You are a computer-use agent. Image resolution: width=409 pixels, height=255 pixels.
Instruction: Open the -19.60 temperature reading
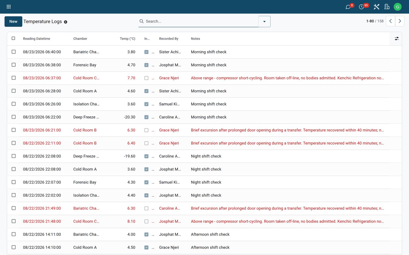point(130,156)
